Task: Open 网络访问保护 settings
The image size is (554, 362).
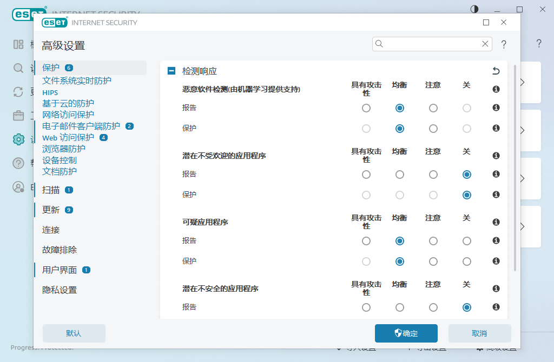Action: [x=68, y=115]
